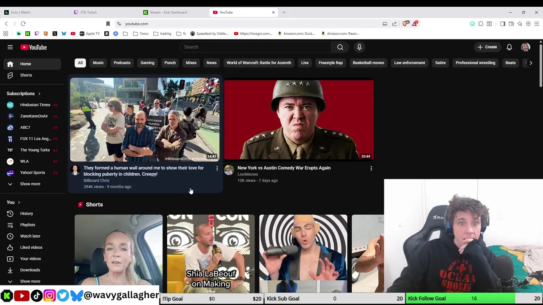
Task: Select the Freestyle Rap chip
Action: pos(330,63)
